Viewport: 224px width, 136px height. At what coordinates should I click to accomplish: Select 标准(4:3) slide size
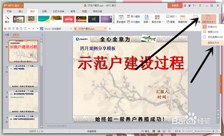point(212,27)
